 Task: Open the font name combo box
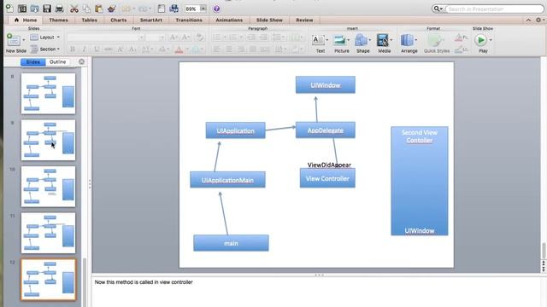pos(105,38)
